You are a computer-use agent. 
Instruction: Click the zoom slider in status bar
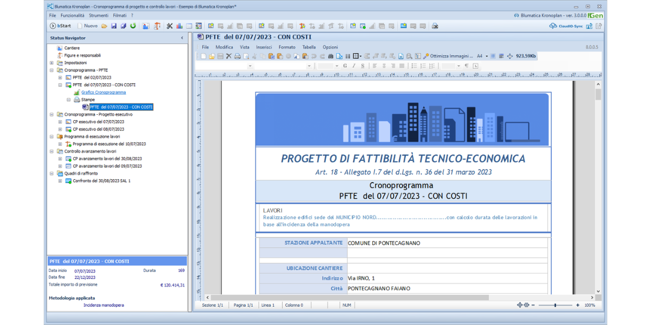(x=554, y=305)
